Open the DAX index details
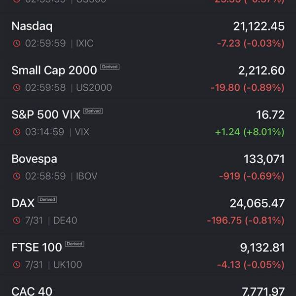296x296 pixels. 148,212
